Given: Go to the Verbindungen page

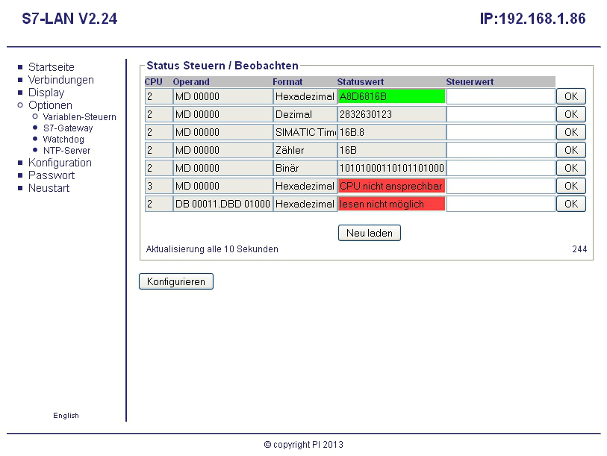Looking at the screenshot, I should pos(60,80).
